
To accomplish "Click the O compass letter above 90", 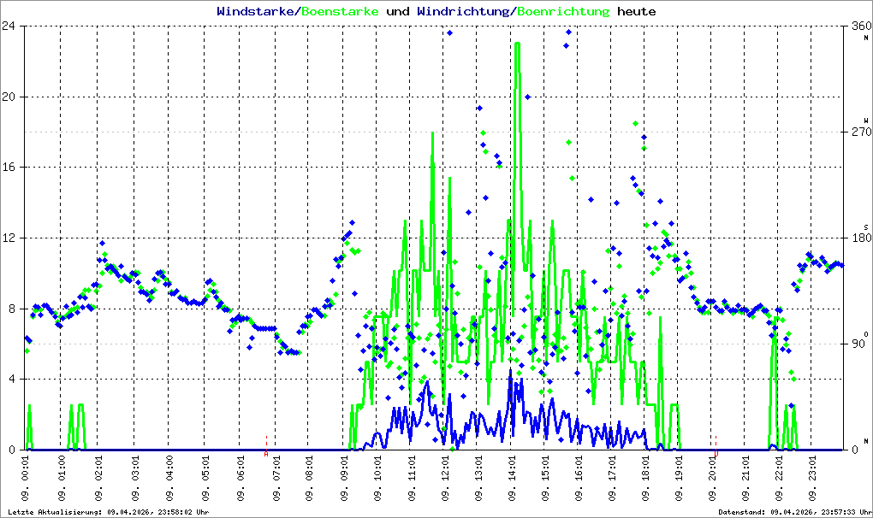I will click(866, 333).
